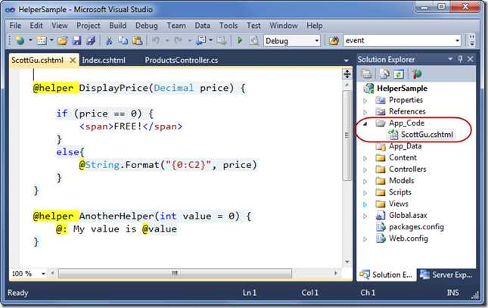Image resolution: width=488 pixels, height=308 pixels.
Task: Open the New Project dropdown arrow
Action: (30, 40)
